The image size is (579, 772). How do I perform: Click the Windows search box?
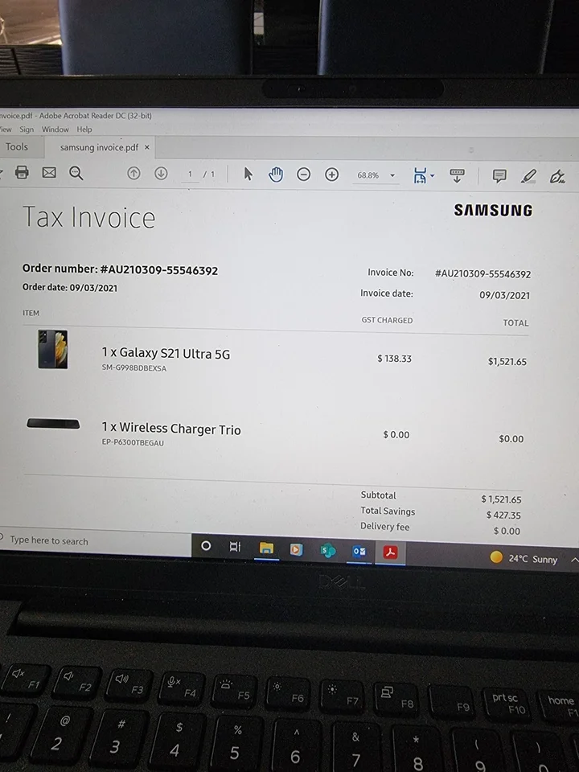click(x=95, y=540)
